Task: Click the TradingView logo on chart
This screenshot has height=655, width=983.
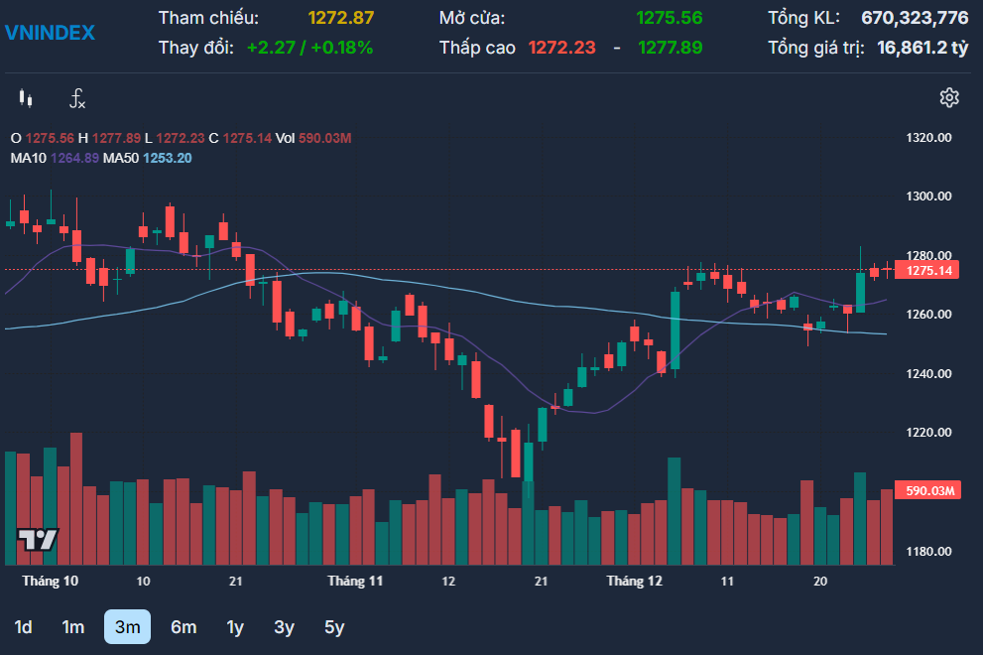Action: (38, 540)
